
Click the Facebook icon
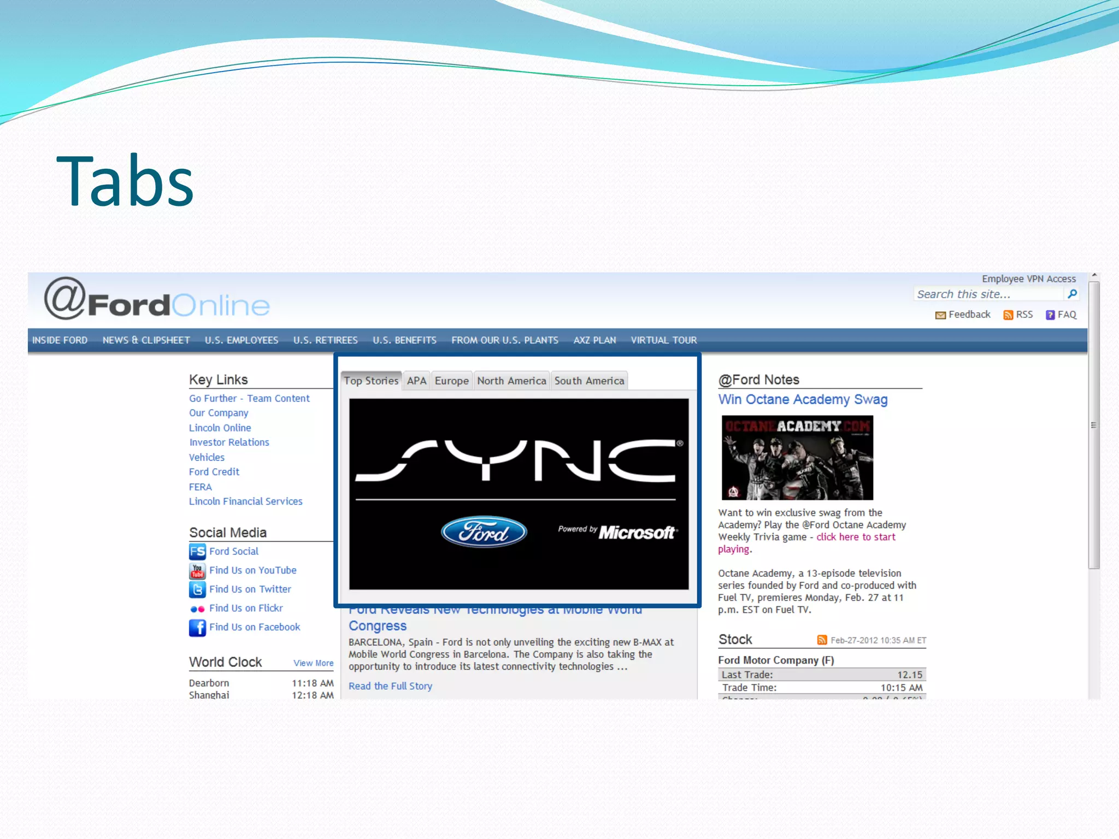click(x=197, y=628)
